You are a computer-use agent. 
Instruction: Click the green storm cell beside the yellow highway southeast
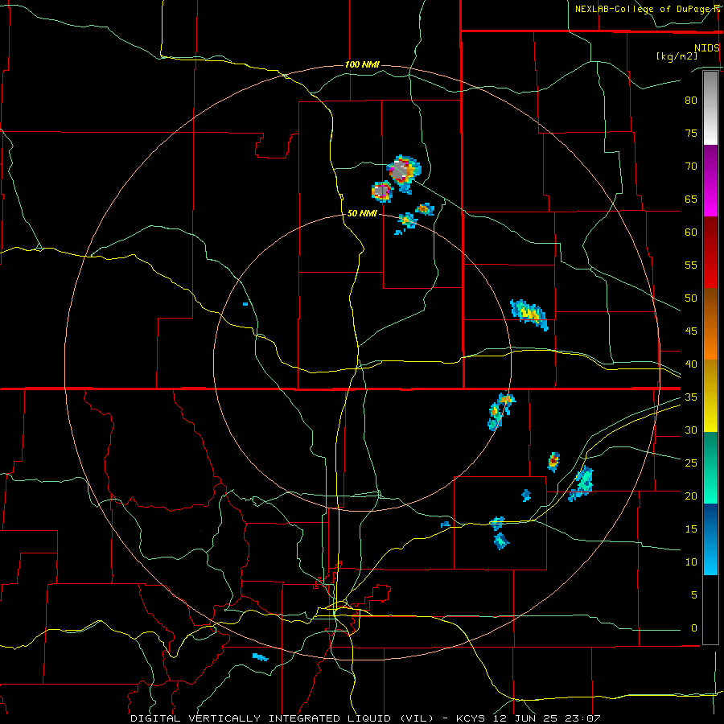tap(582, 484)
